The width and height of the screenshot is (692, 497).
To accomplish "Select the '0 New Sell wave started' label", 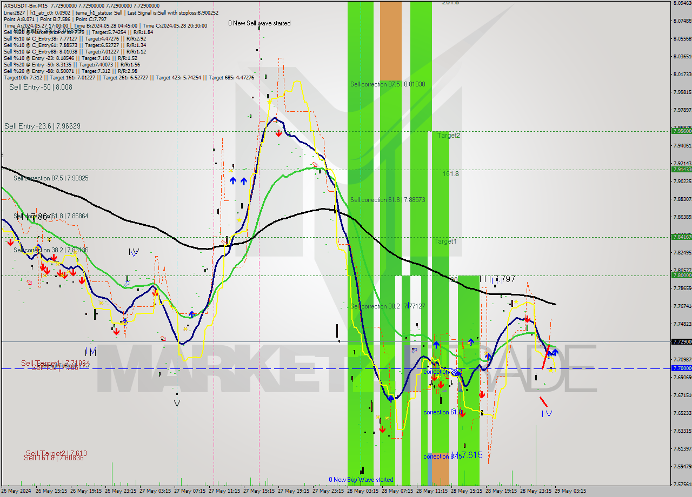I will [x=259, y=23].
